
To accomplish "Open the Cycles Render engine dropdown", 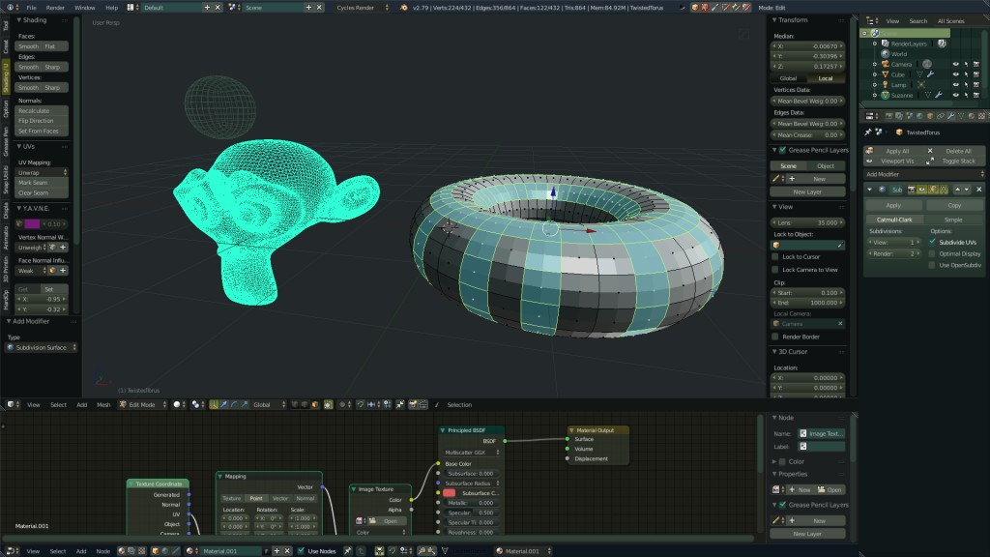I will pyautogui.click(x=363, y=8).
